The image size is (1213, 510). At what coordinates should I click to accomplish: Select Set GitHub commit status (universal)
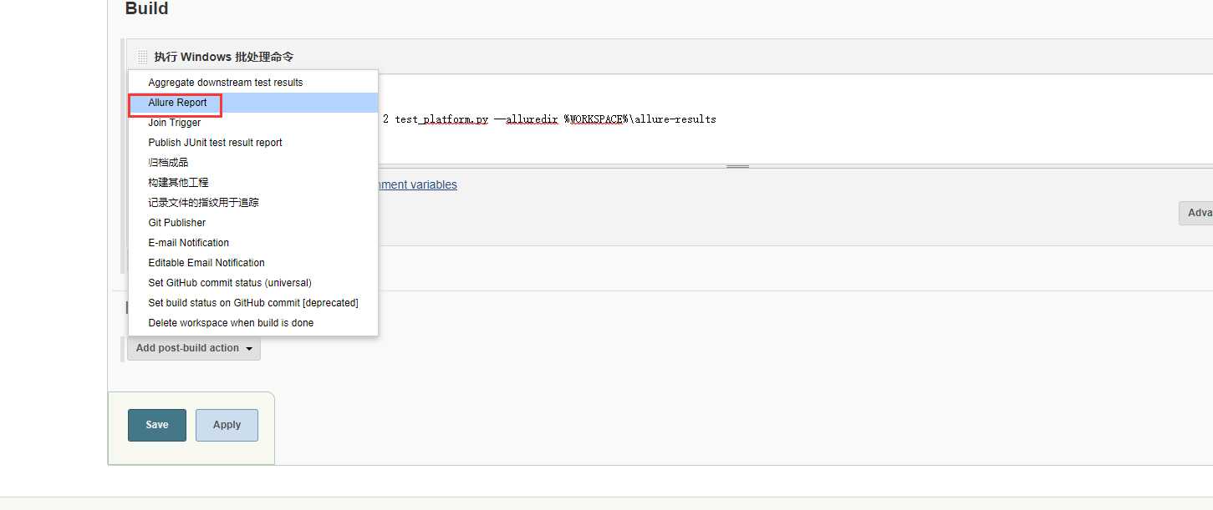tap(253, 283)
